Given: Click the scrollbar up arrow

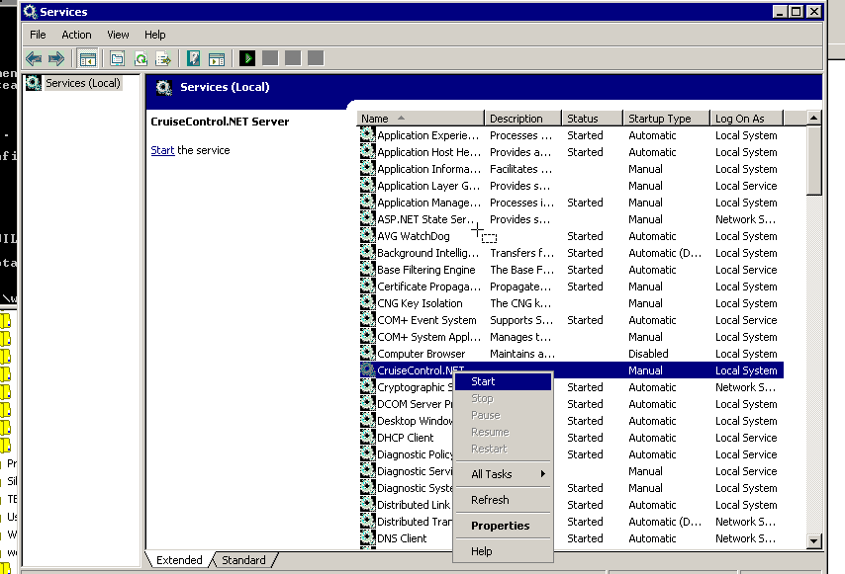Looking at the screenshot, I should tap(813, 118).
